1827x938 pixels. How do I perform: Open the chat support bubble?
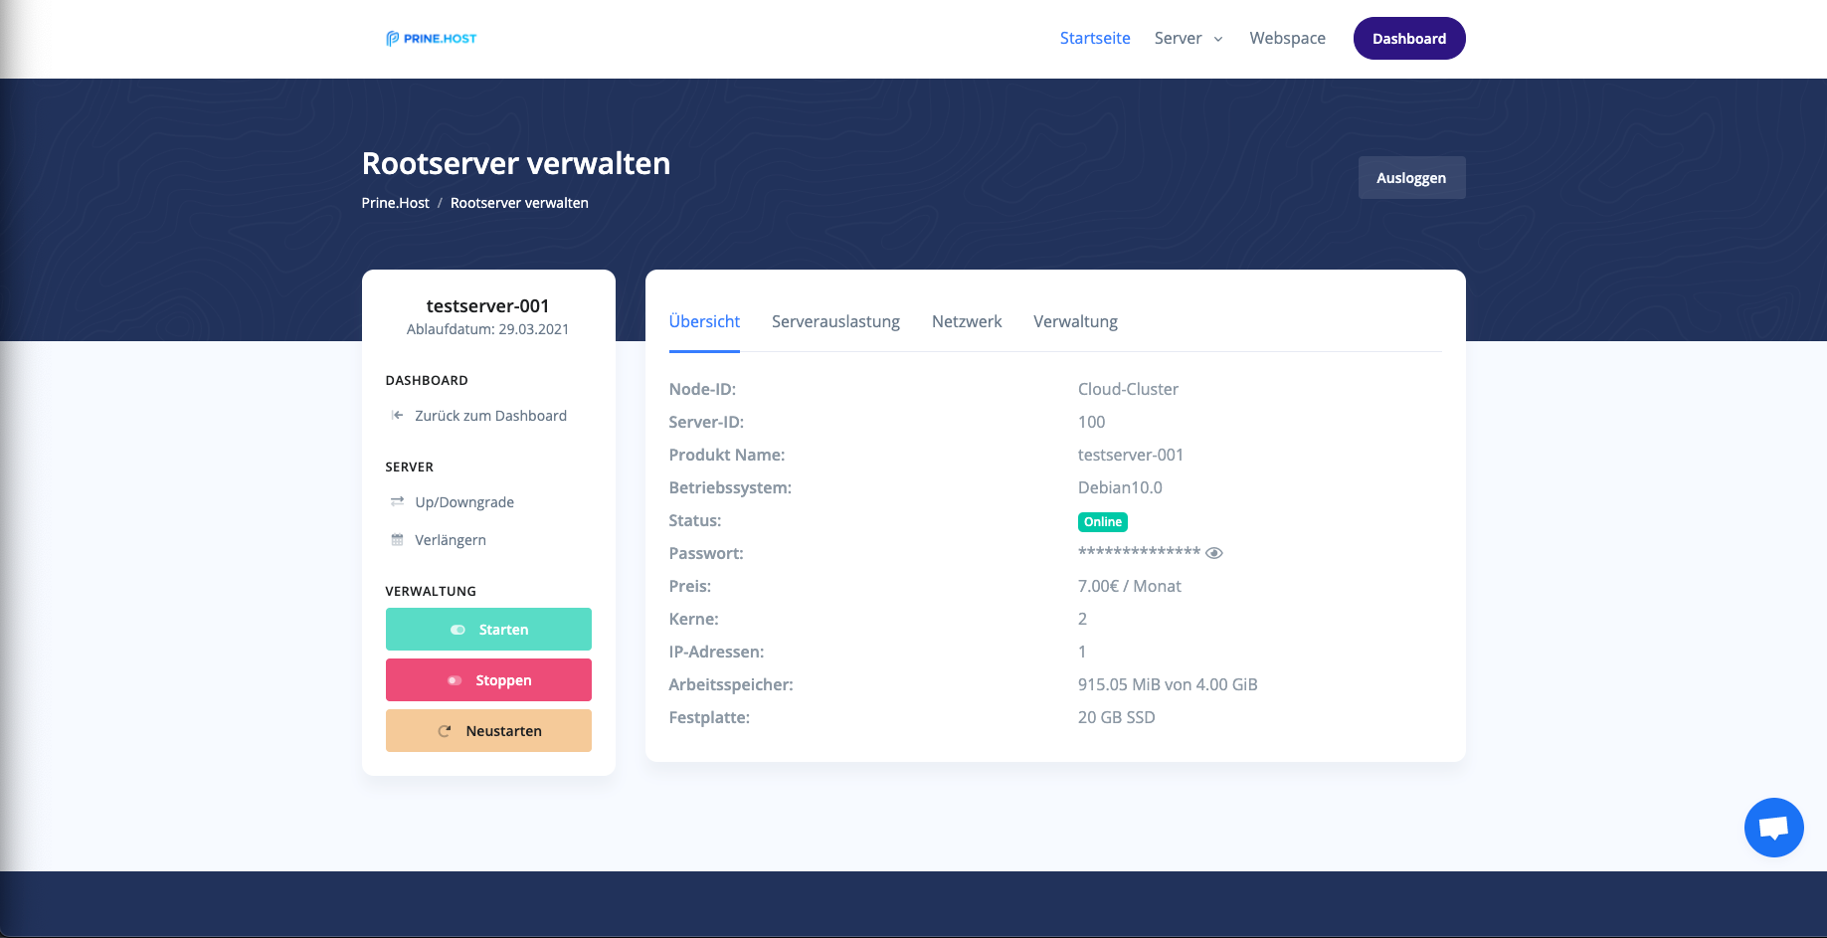click(x=1773, y=827)
